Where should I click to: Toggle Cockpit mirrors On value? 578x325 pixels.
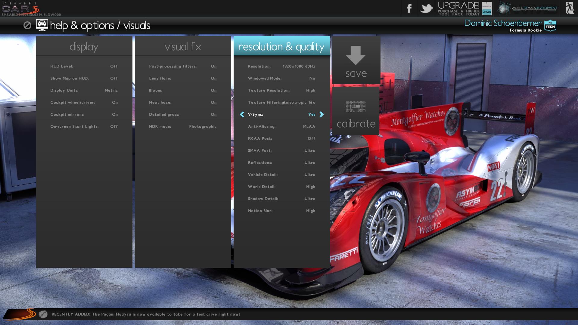tap(115, 114)
